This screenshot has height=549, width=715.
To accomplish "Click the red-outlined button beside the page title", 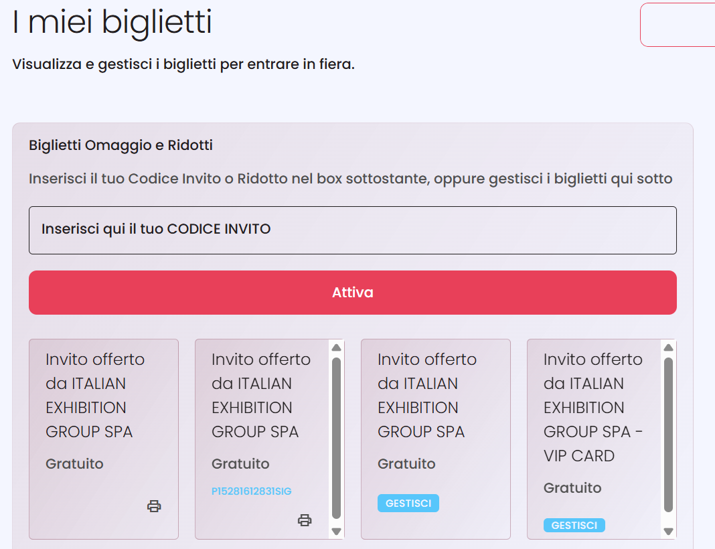I will [678, 25].
